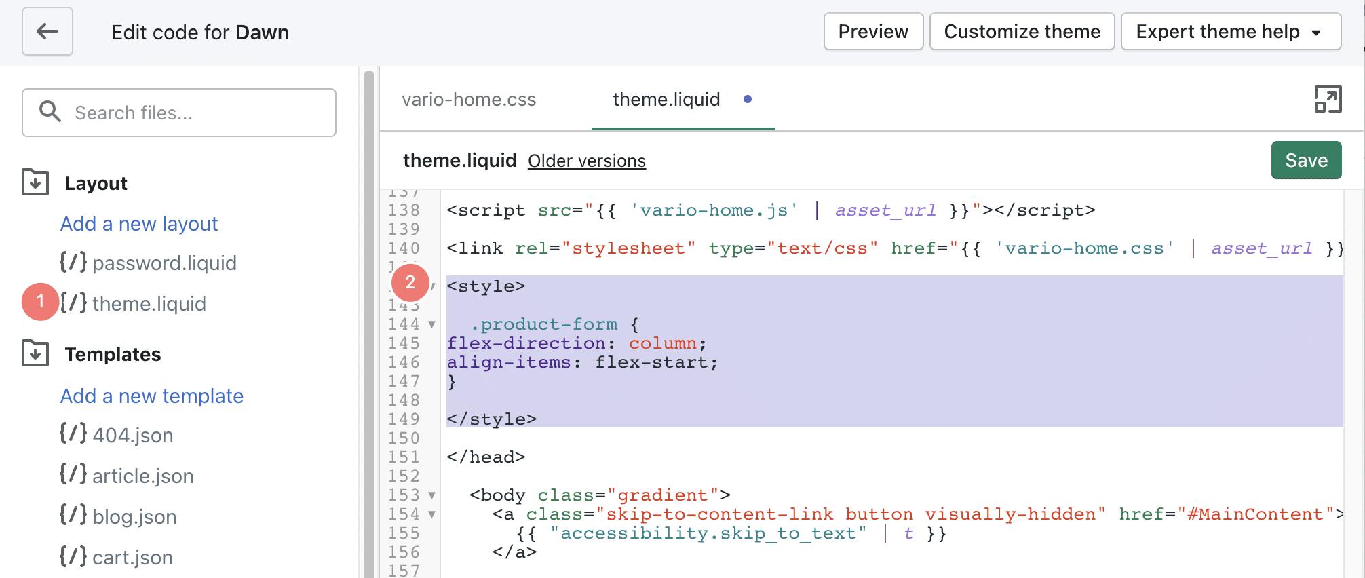
Task: Open cart.json template
Action: click(132, 557)
